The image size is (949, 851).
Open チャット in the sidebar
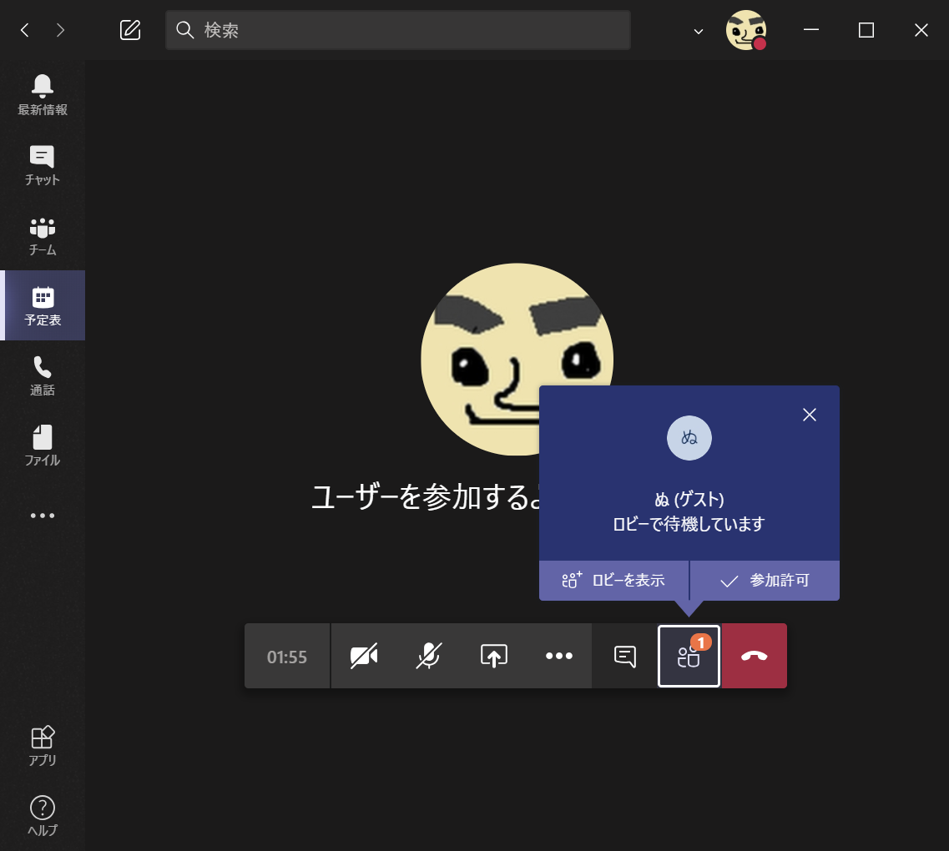click(x=43, y=165)
